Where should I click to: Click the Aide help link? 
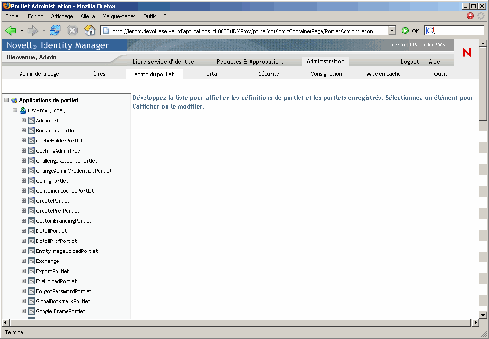tap(434, 61)
